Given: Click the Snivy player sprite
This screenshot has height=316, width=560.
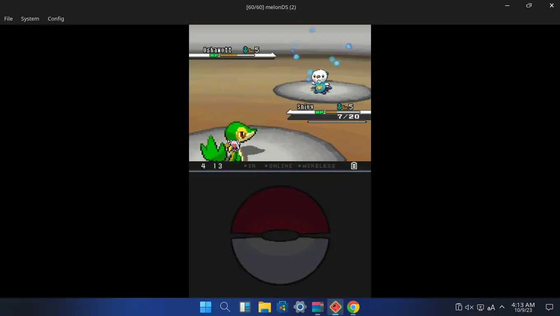Looking at the screenshot, I should point(229,142).
